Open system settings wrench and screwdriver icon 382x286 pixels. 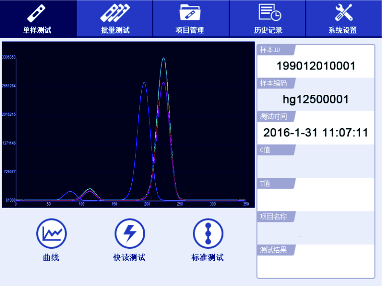(x=343, y=12)
